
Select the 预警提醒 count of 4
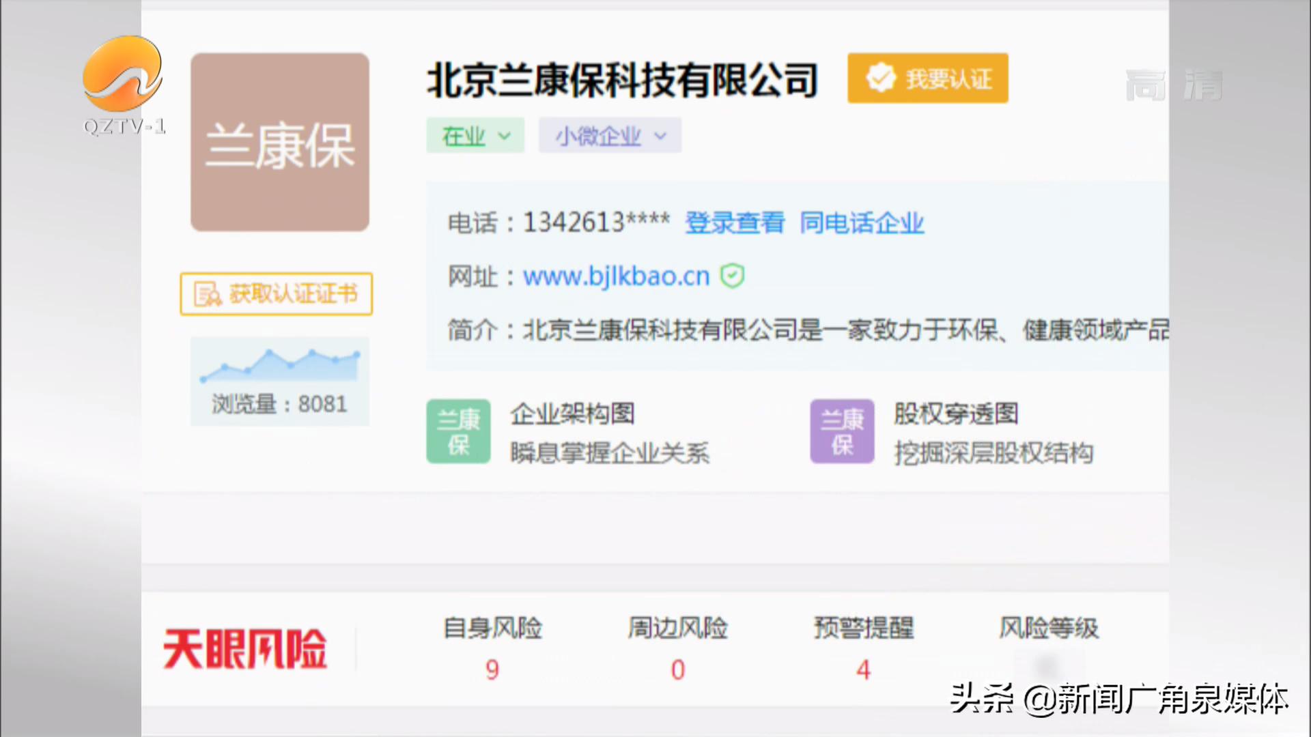[x=863, y=669]
